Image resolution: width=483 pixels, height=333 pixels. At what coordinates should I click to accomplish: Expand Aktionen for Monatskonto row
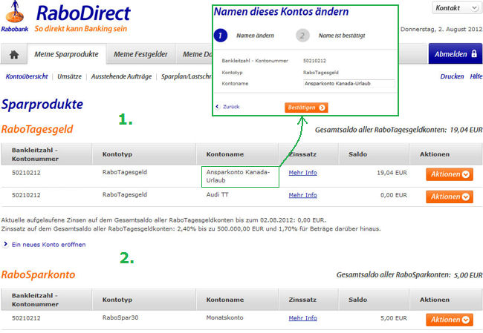[450, 320]
